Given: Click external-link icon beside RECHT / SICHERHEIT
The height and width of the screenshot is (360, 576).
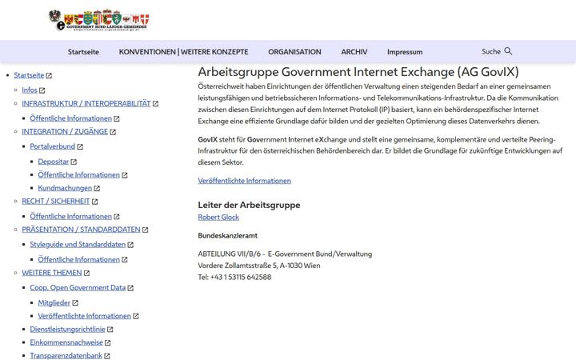Looking at the screenshot, I should pos(94,202).
